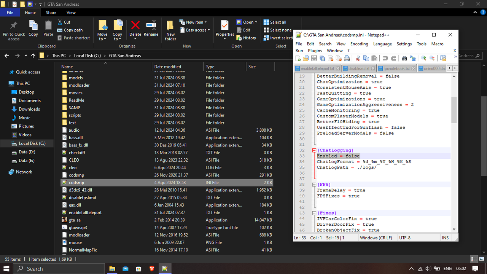Viewport: 487px width, 274px height.
Task: Click Explorer Back navigation arrow
Action: (7, 56)
